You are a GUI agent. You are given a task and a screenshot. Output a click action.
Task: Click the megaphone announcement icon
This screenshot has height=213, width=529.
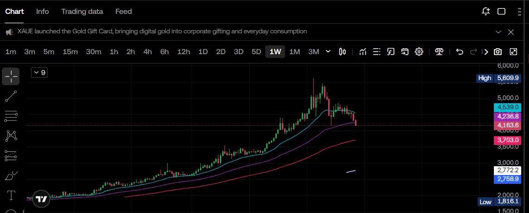pos(9,32)
